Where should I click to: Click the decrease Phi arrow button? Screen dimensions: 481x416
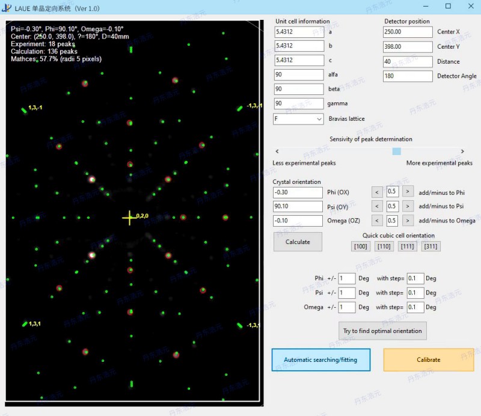378,192
